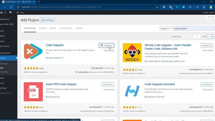215x121 pixels.
Task: Click the Insert PHP Code Snippet logo
Action: pos(33,92)
